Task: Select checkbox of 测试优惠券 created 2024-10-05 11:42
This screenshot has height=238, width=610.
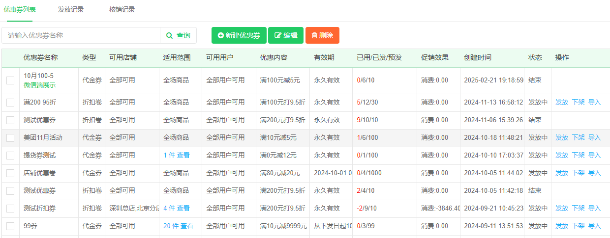Action: [x=10, y=191]
